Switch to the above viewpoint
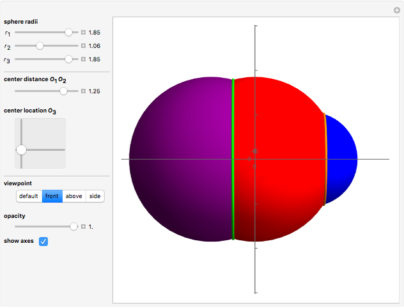Screen dimensions: 404x308 [74, 196]
